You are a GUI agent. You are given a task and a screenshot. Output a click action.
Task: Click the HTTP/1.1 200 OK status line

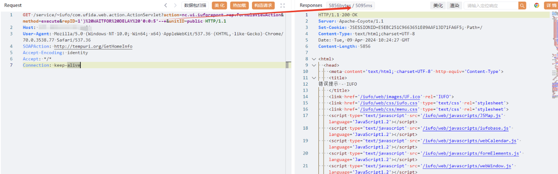click(338, 15)
